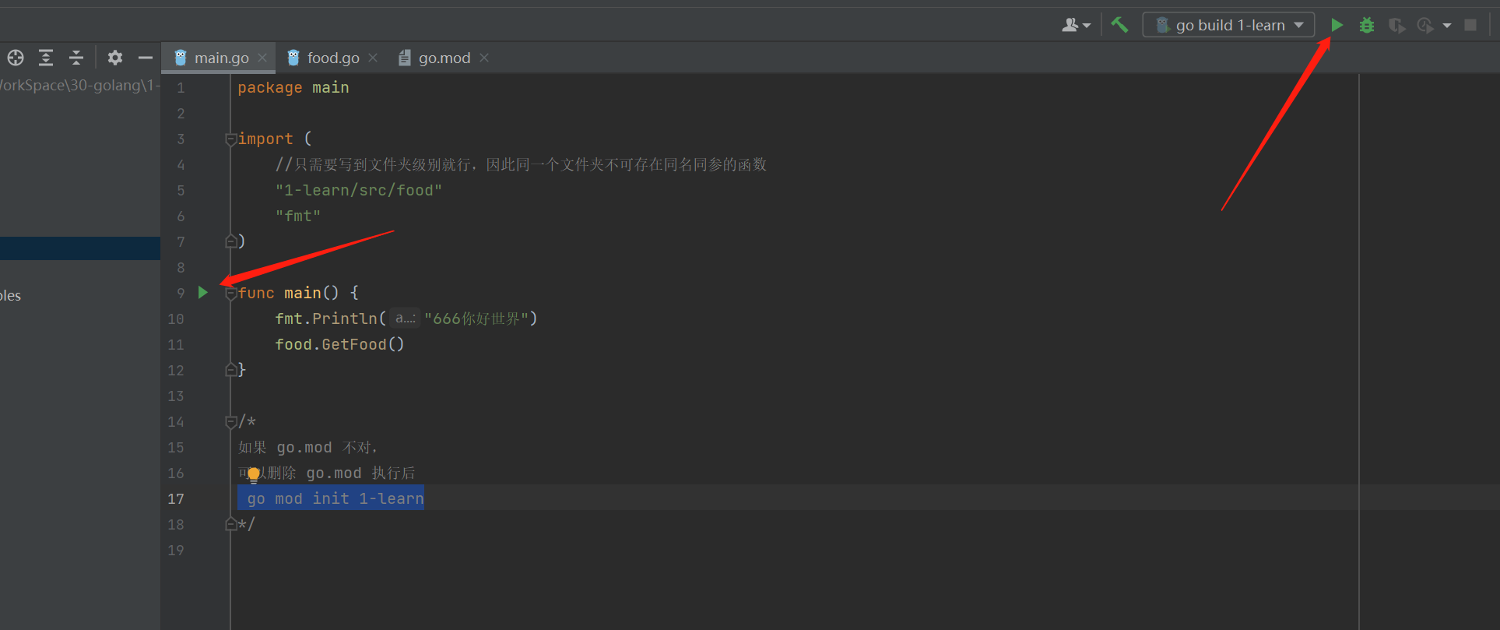Click the selected 'go mod init 1-learn' text
The image size is (1500, 630).
coord(335,498)
